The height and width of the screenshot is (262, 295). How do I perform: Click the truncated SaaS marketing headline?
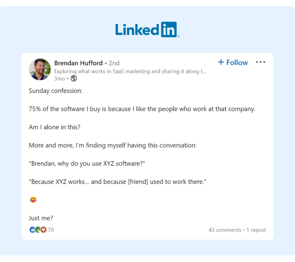(x=130, y=71)
